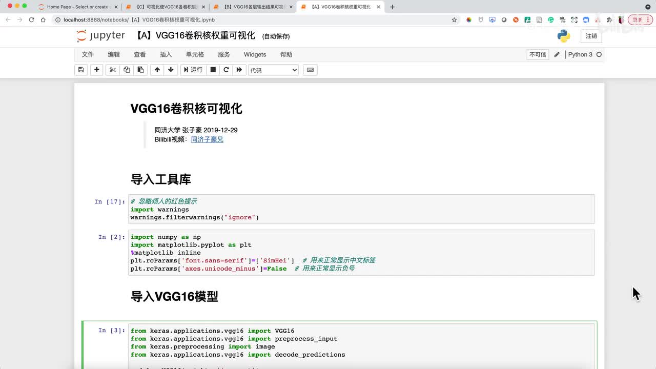The height and width of the screenshot is (369, 656).
Task: Restart the kernel from toolbar
Action: point(226,70)
